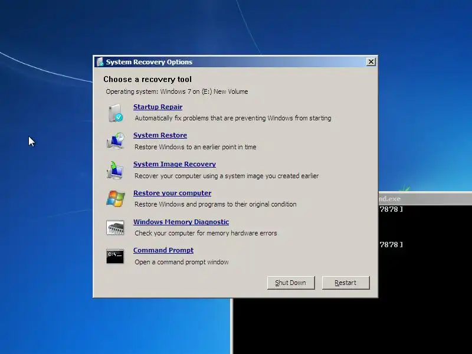Click the Windows flag Restore your computer icon
Screen dimensions: 472x354
coord(115,198)
